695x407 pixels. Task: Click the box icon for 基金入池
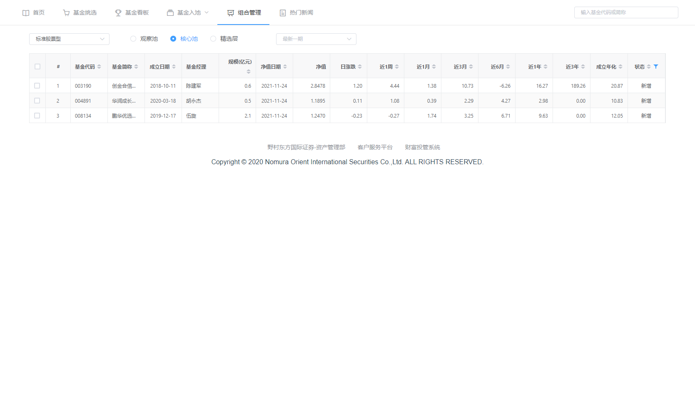coord(170,13)
